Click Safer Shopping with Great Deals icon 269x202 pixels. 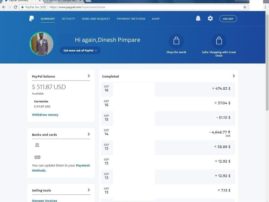pyautogui.click(x=219, y=41)
